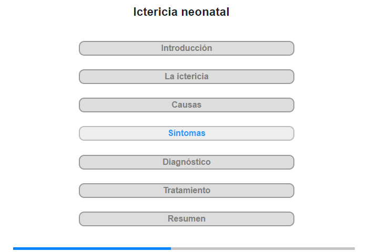Click the Introducción label text
The image size is (368, 252).
coord(187,48)
